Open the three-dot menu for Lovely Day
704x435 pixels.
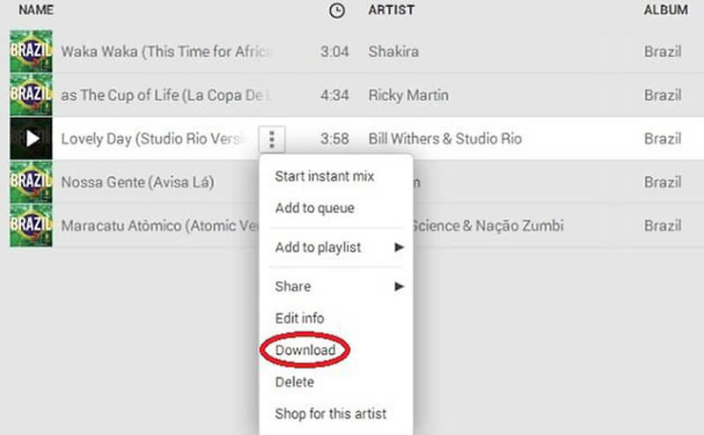[273, 138]
